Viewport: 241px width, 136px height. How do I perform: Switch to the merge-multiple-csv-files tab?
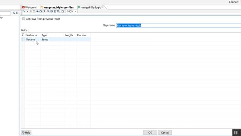pos(57,8)
